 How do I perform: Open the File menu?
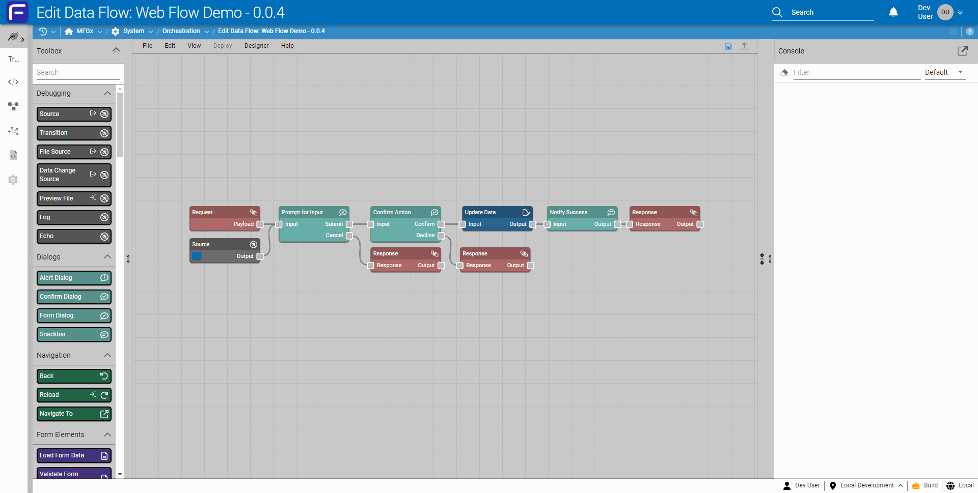pyautogui.click(x=148, y=46)
